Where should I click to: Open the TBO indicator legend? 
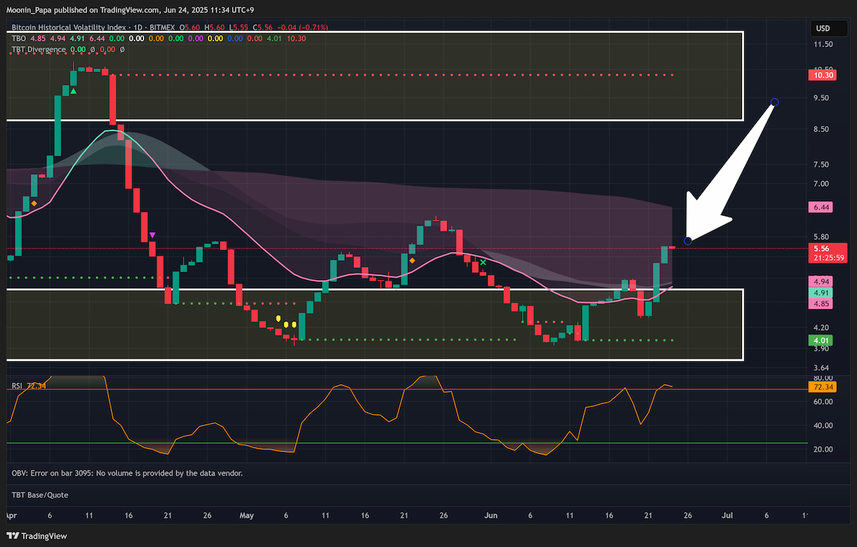click(19, 39)
